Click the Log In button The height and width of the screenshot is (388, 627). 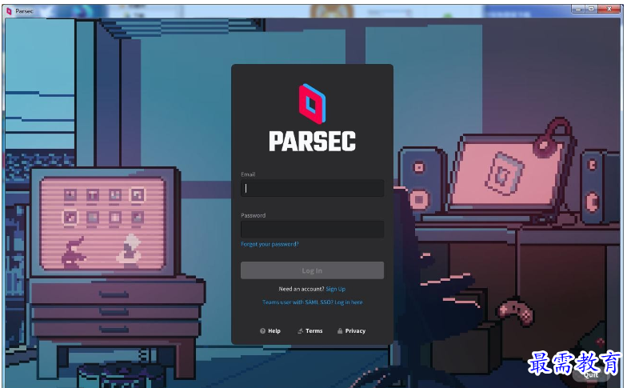coord(312,270)
